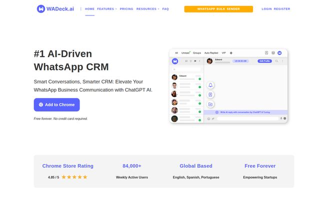Screen dimensions: 325x207
Task: Open the chat header kebab menu
Action: coord(282,61)
